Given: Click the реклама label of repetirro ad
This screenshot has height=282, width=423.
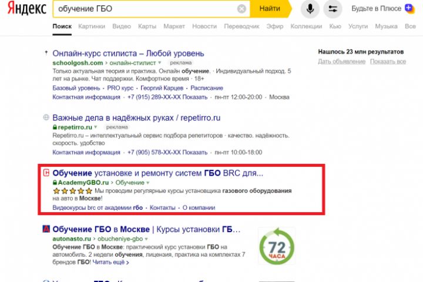Looking at the screenshot, I should (117, 127).
